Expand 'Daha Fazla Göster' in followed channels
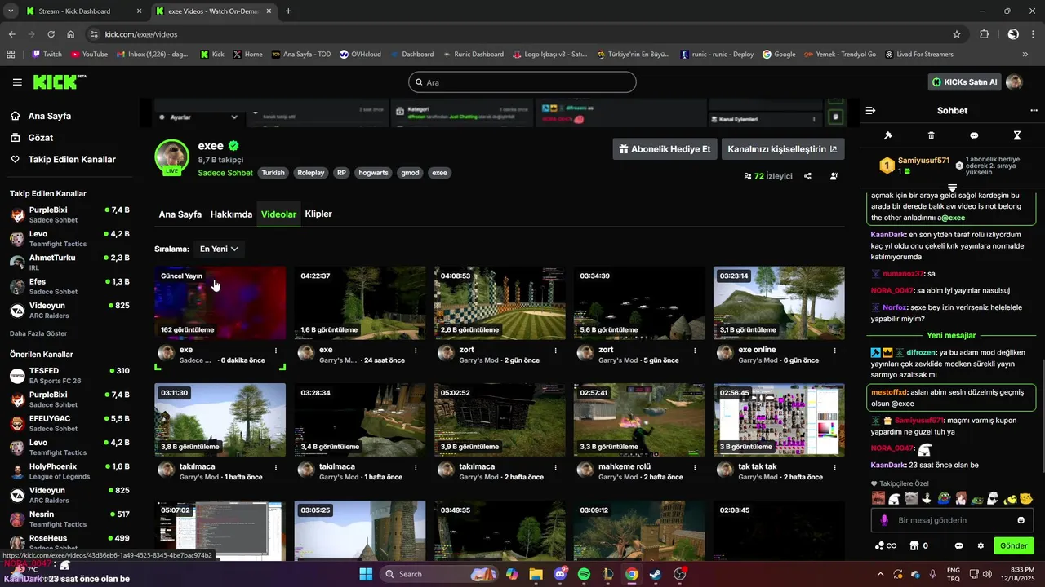Viewport: 1045px width, 587px height. (x=38, y=333)
